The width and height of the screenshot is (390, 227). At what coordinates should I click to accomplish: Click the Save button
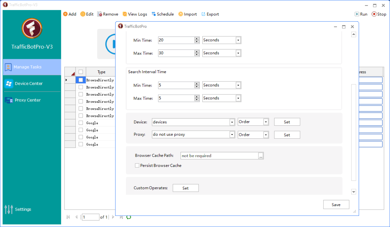(336, 205)
